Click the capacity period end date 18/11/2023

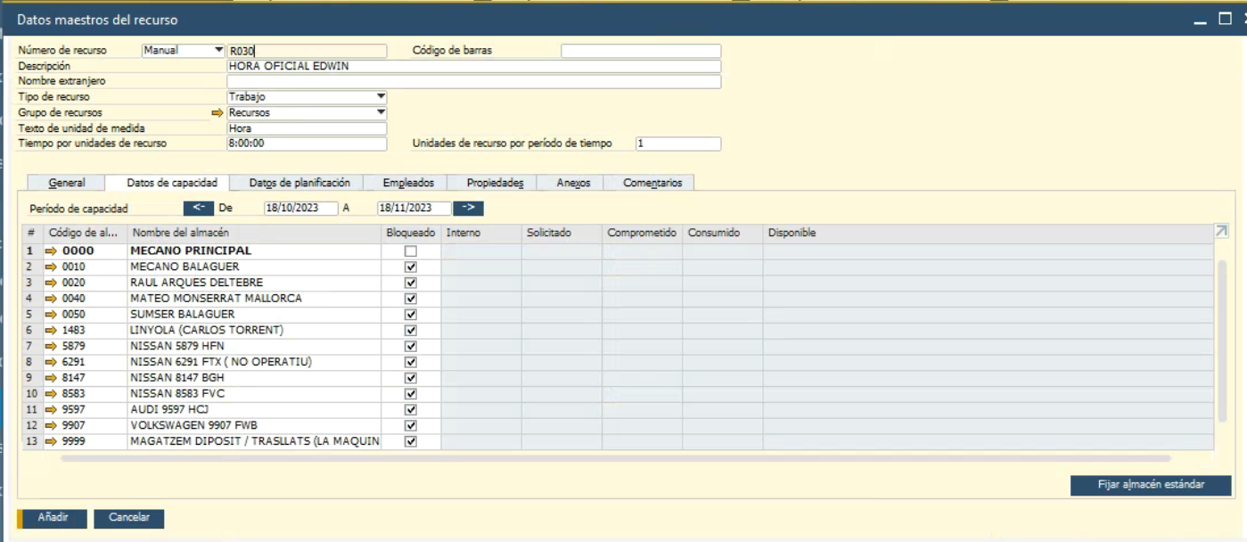414,209
